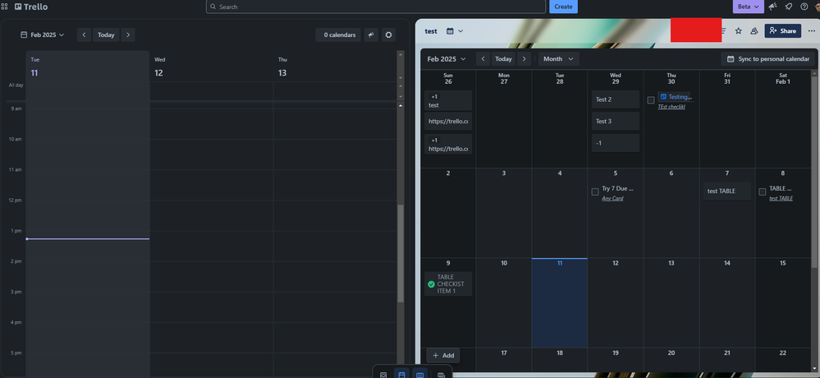Open the Month view dropdown
This screenshot has width=820, height=378.
[x=558, y=58]
